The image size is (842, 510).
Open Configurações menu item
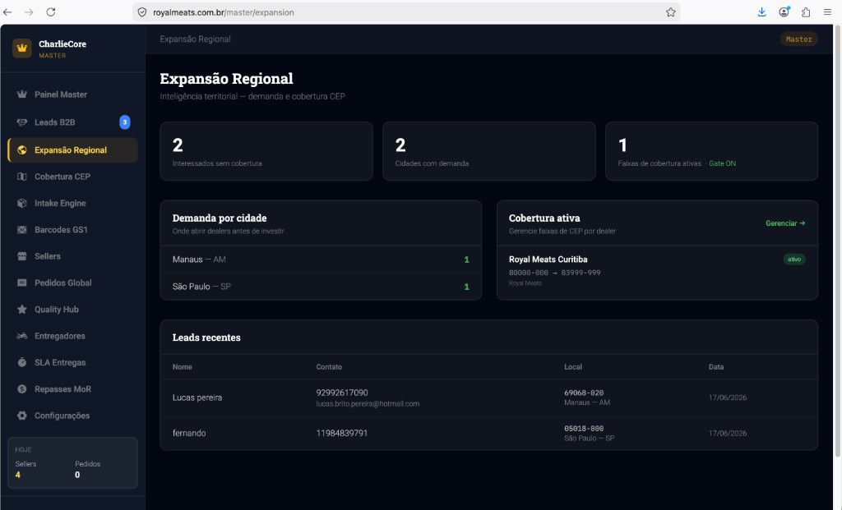click(72, 416)
